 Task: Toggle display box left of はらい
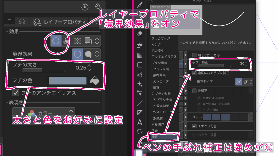click(x=181, y=117)
